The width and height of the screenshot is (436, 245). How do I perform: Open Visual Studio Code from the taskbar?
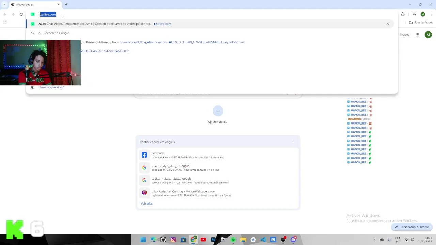[x=263, y=240]
